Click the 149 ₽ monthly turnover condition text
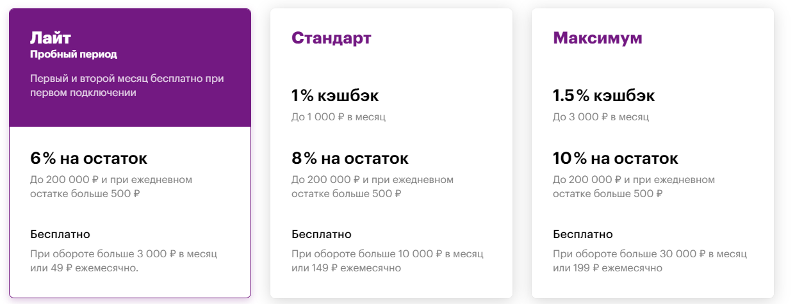The height and width of the screenshot is (304, 795). [x=387, y=260]
